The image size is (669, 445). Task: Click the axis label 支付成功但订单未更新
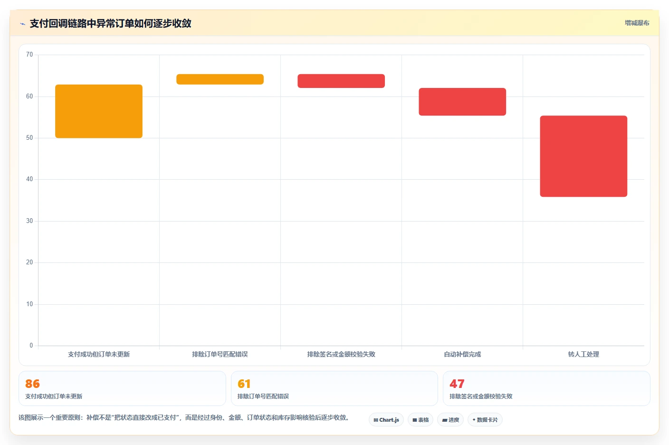pyautogui.click(x=99, y=354)
